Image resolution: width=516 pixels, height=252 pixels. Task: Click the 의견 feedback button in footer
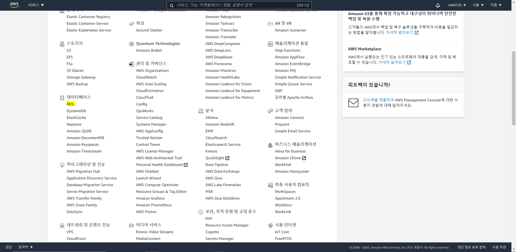pos(9,247)
